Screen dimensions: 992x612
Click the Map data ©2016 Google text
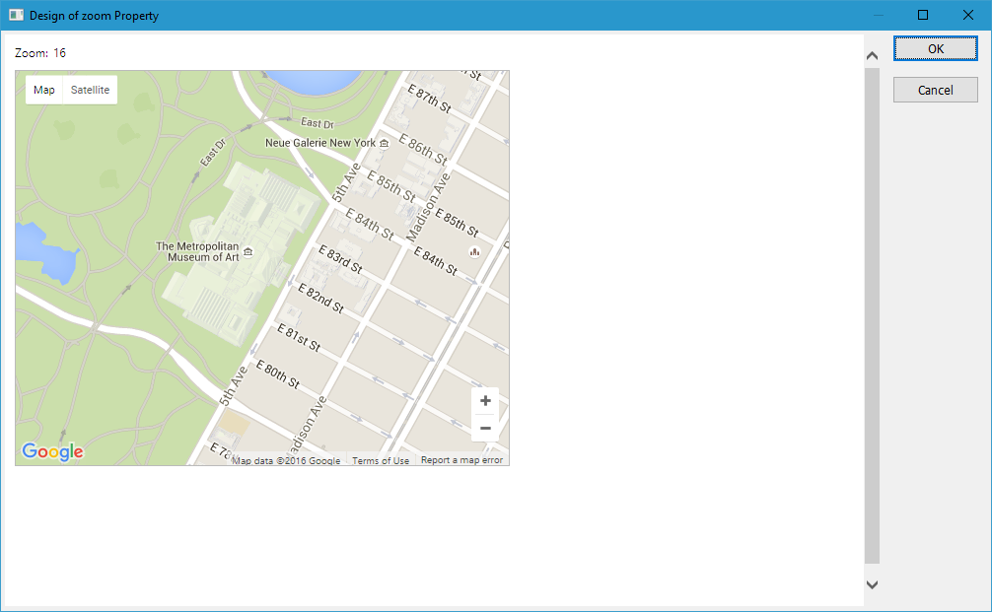tap(286, 460)
